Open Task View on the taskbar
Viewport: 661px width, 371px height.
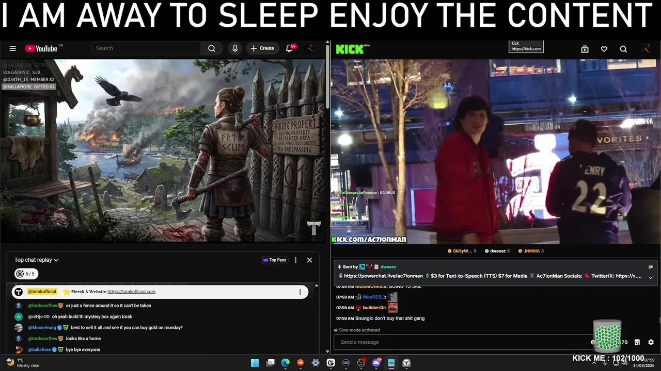click(270, 363)
